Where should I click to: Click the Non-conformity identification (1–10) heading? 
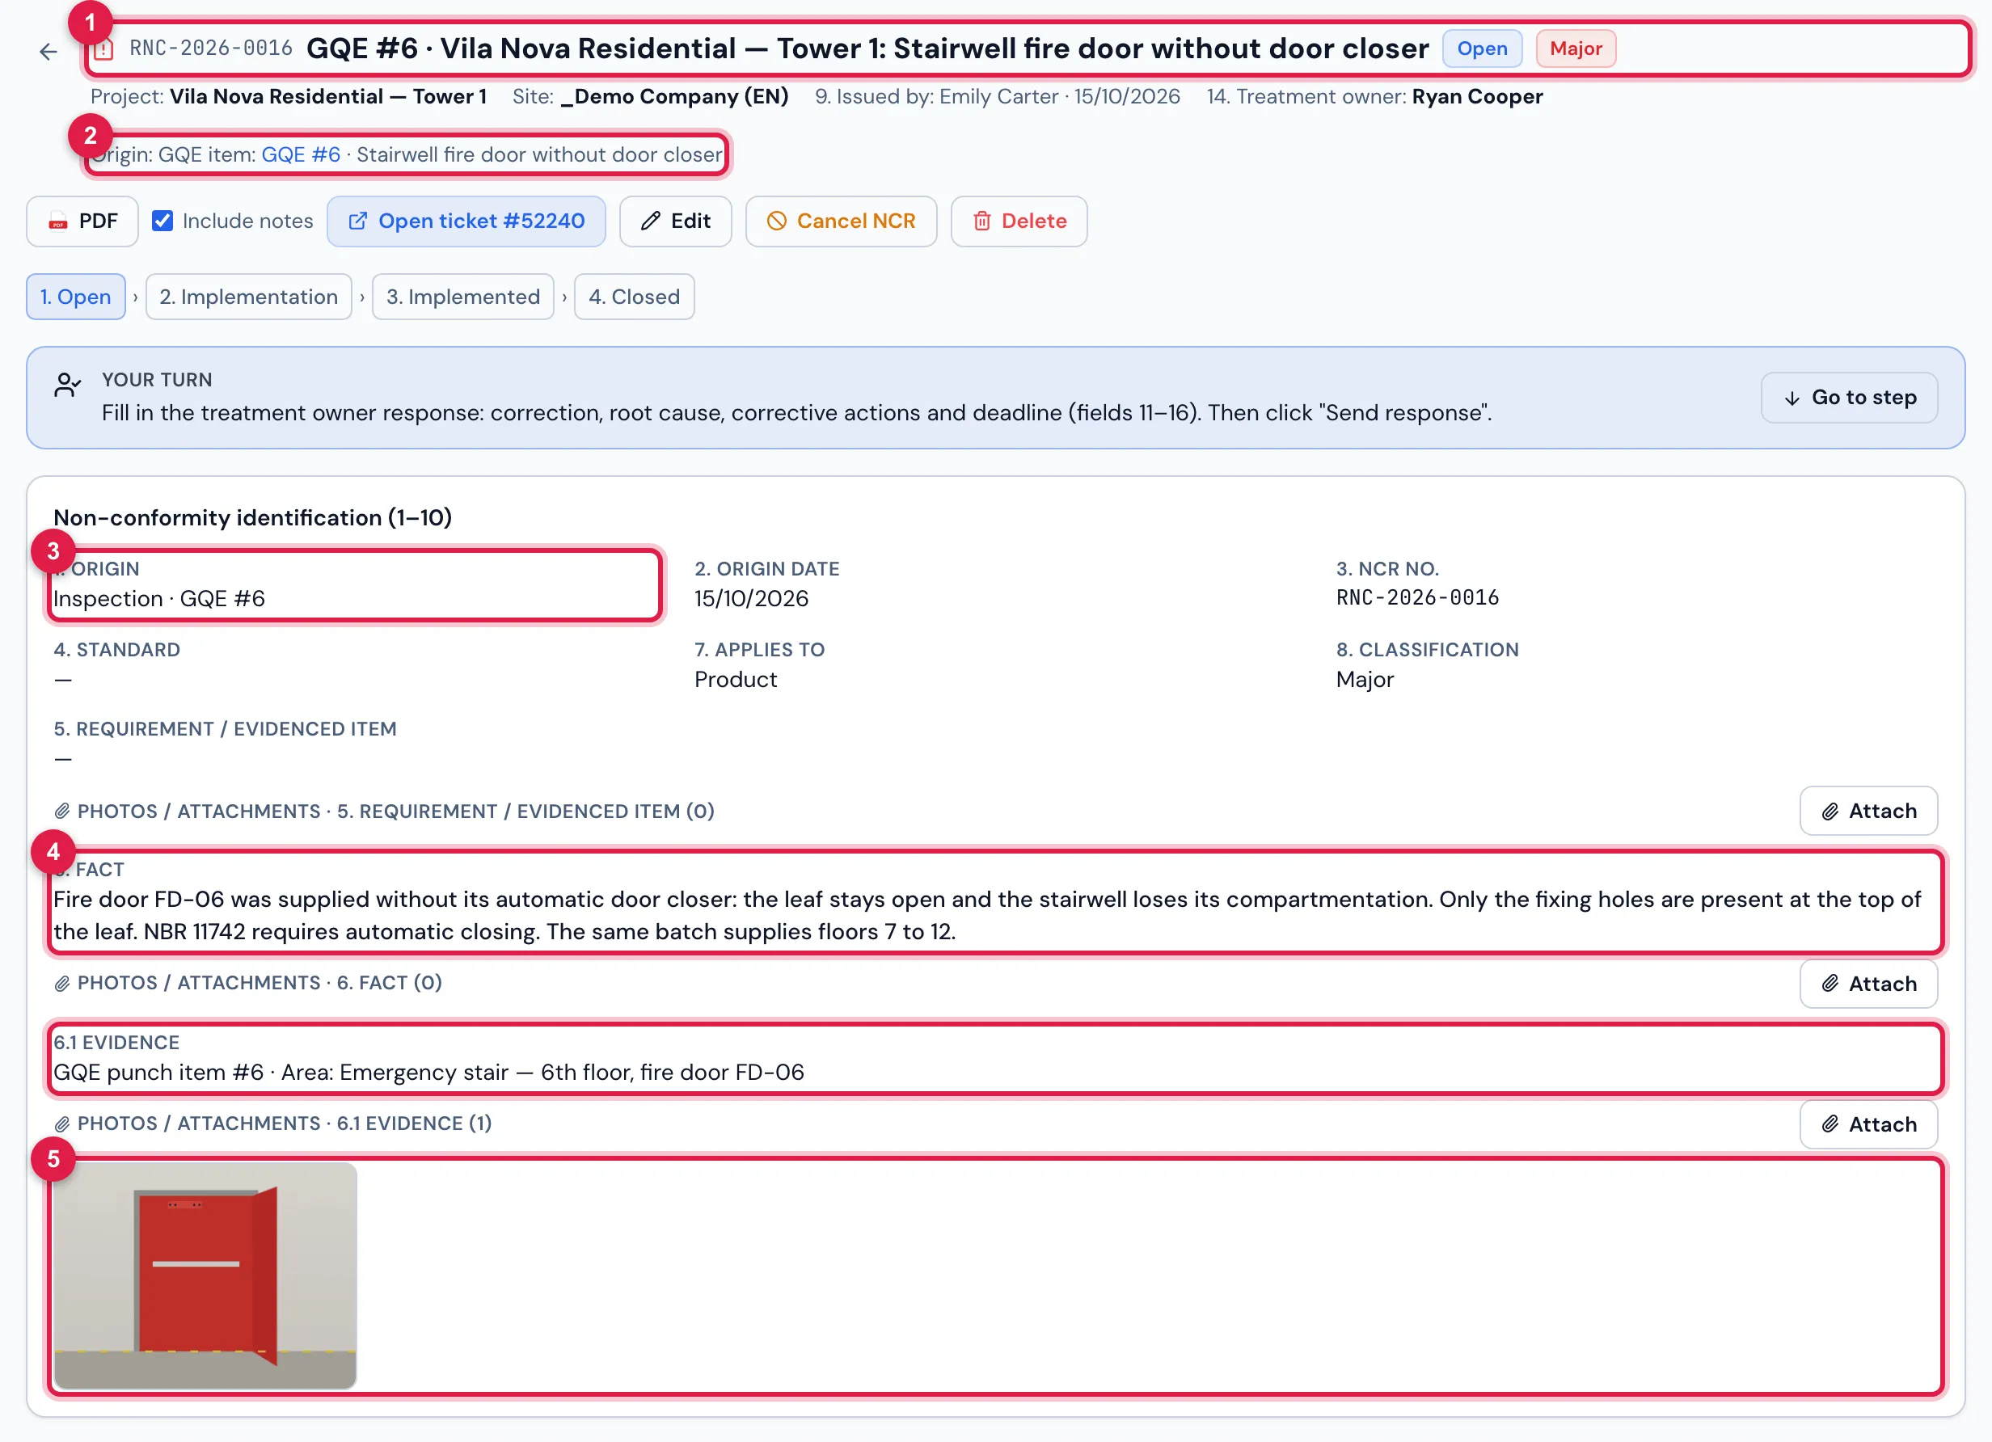(253, 518)
